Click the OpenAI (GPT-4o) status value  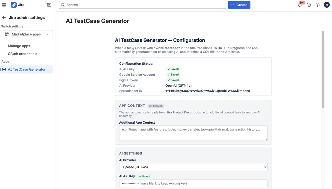[x=178, y=86]
